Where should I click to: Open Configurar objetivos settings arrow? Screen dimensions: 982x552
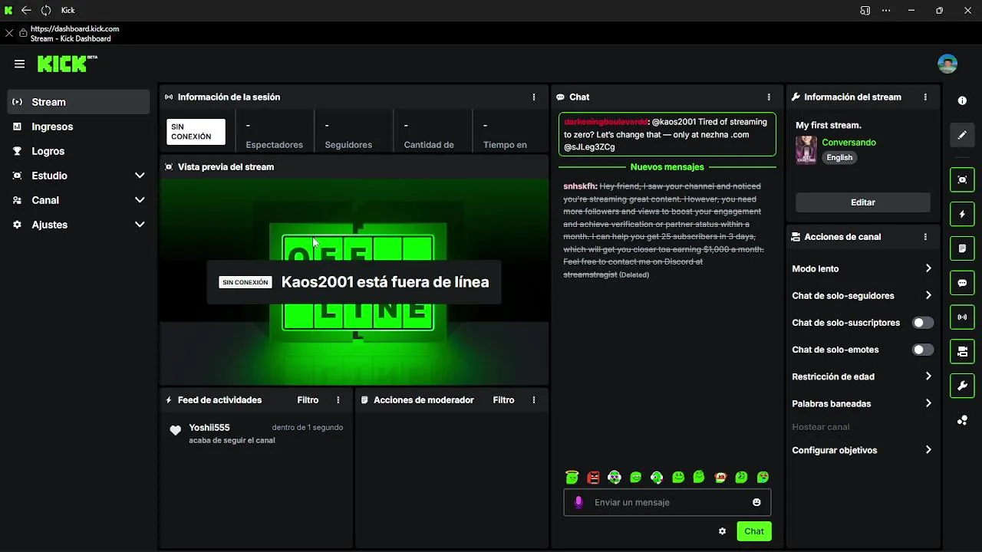click(x=928, y=450)
